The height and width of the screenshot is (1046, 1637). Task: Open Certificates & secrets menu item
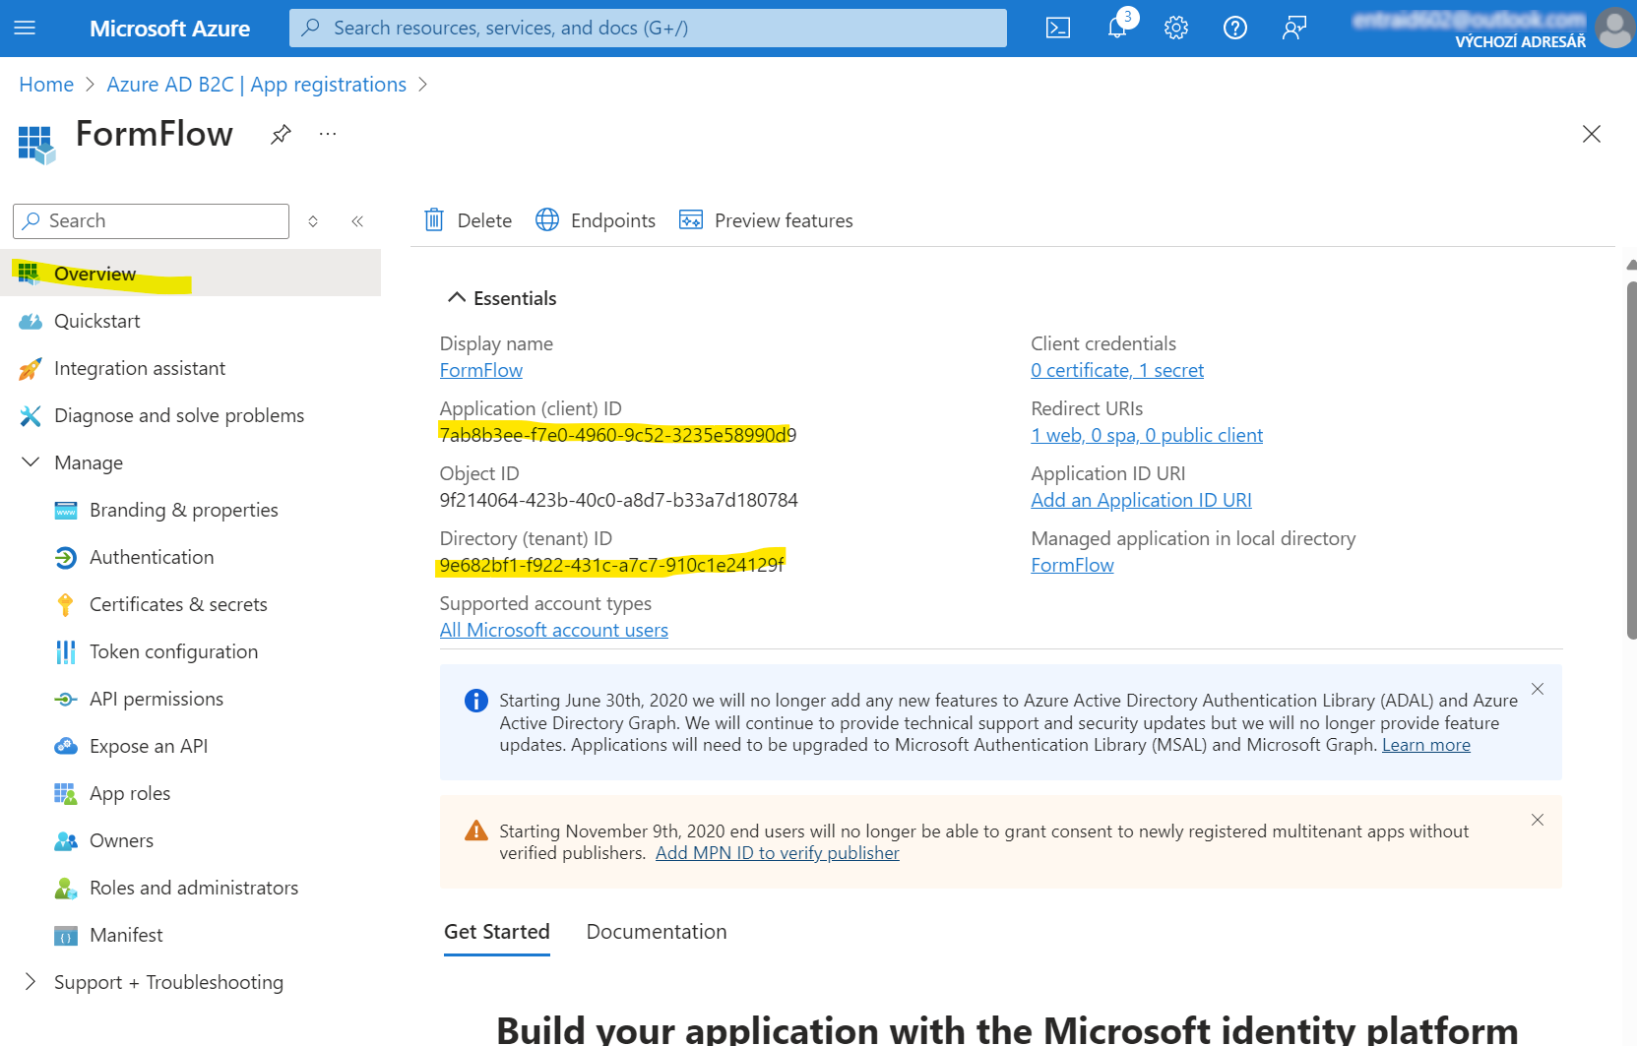pyautogui.click(x=178, y=604)
